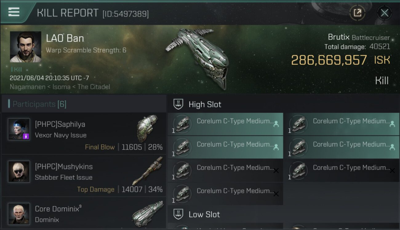Image resolution: width=400 pixels, height=230 pixels.
Task: Close the Kill Report window
Action: [x=384, y=13]
